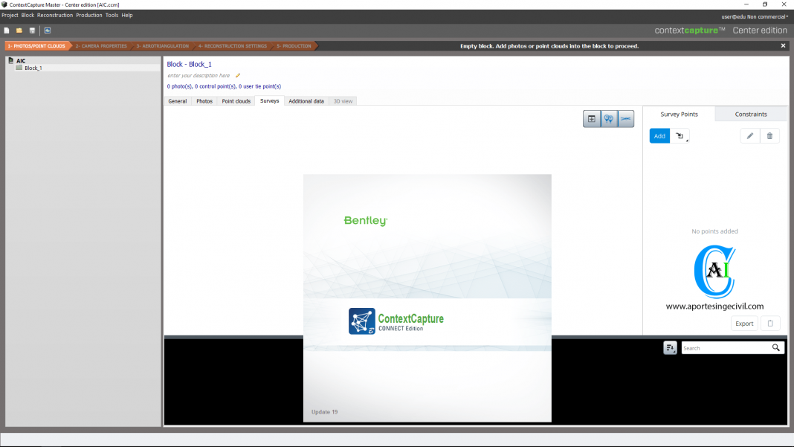Screen dimensions: 794x447
Task: Toggle survey point markers visibility
Action: click(x=608, y=119)
